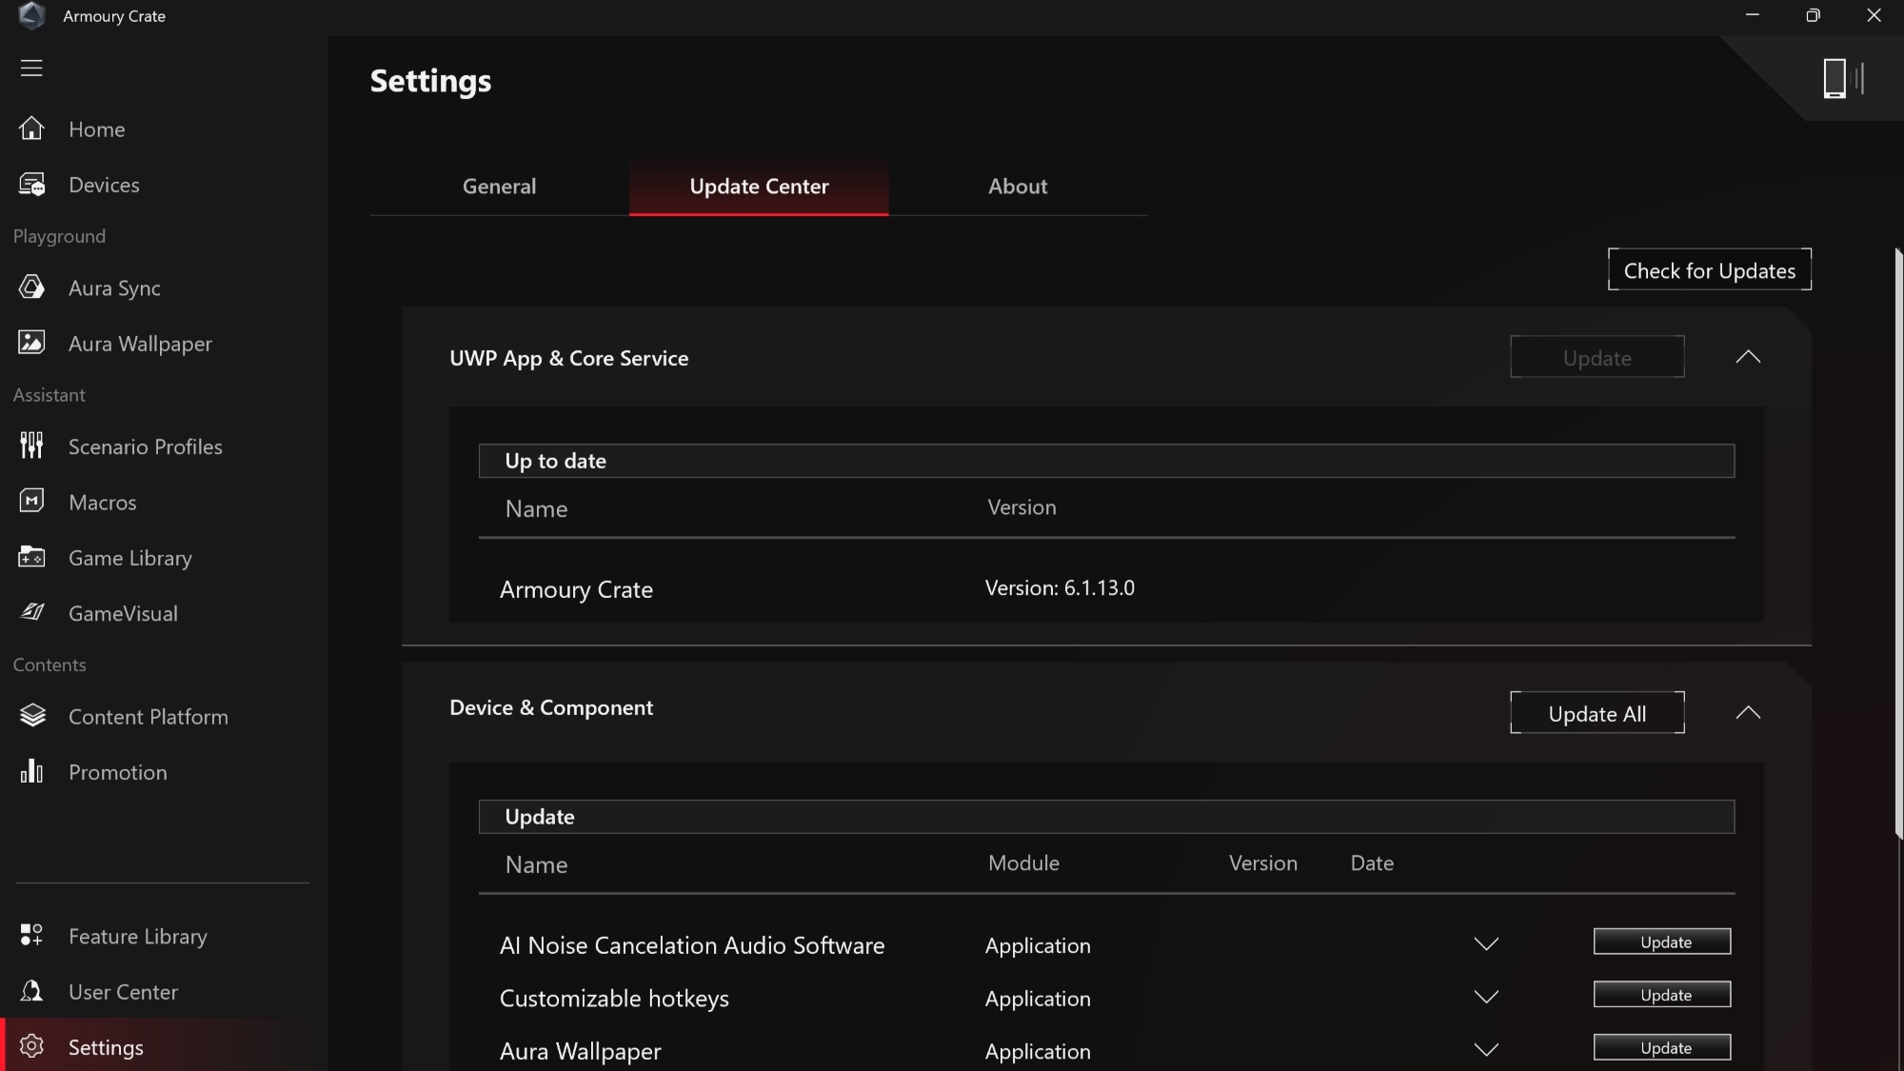Click the Feature Library icon
Image resolution: width=1904 pixels, height=1071 pixels.
coord(31,936)
